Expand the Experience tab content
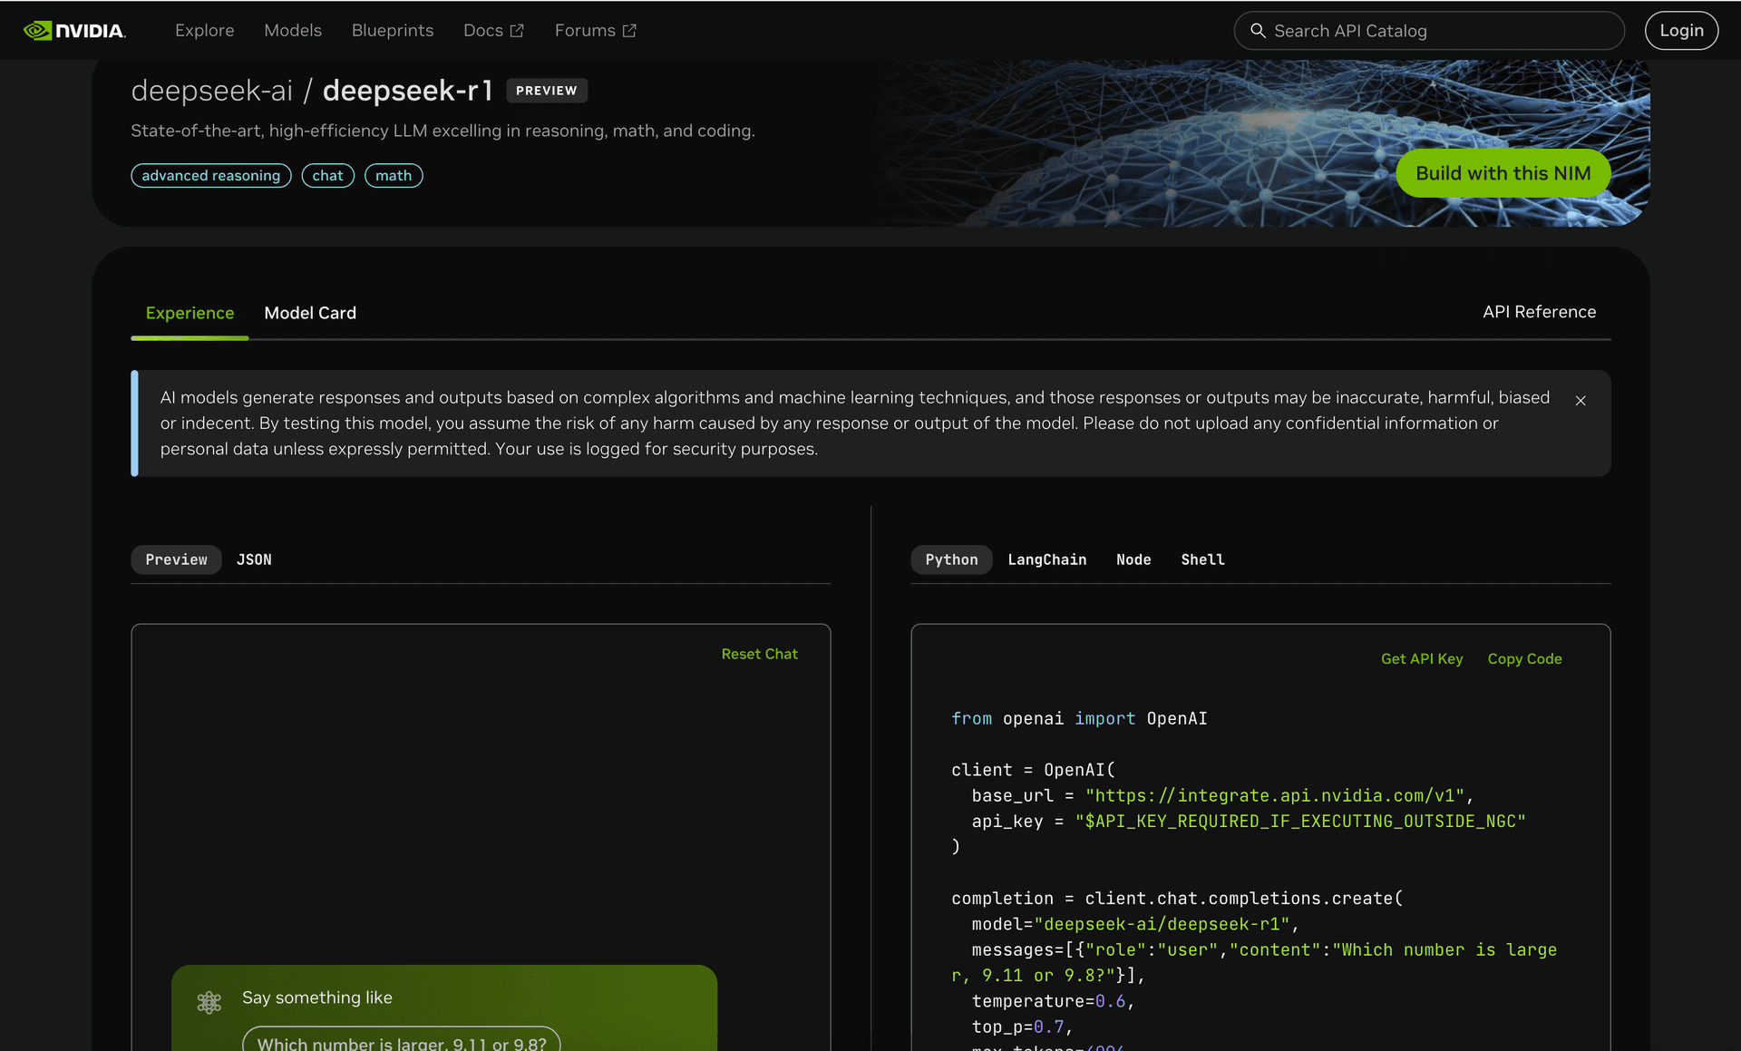The width and height of the screenshot is (1741, 1051). pyautogui.click(x=190, y=312)
